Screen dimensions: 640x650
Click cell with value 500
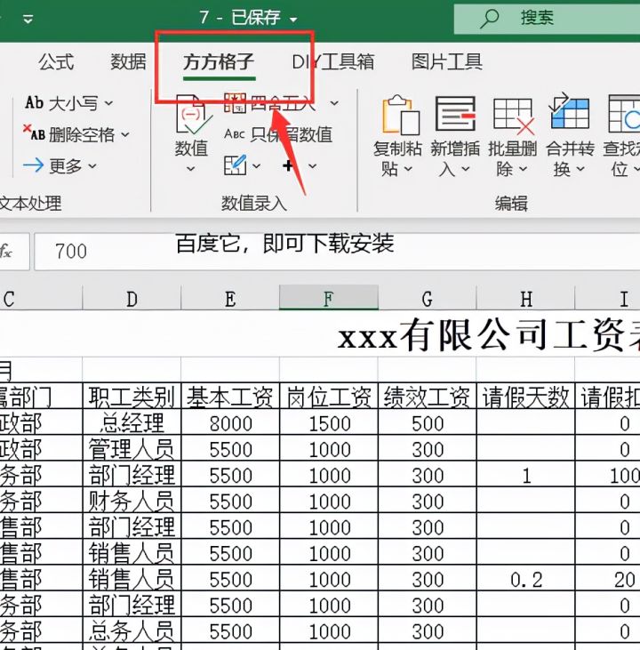tap(428, 423)
